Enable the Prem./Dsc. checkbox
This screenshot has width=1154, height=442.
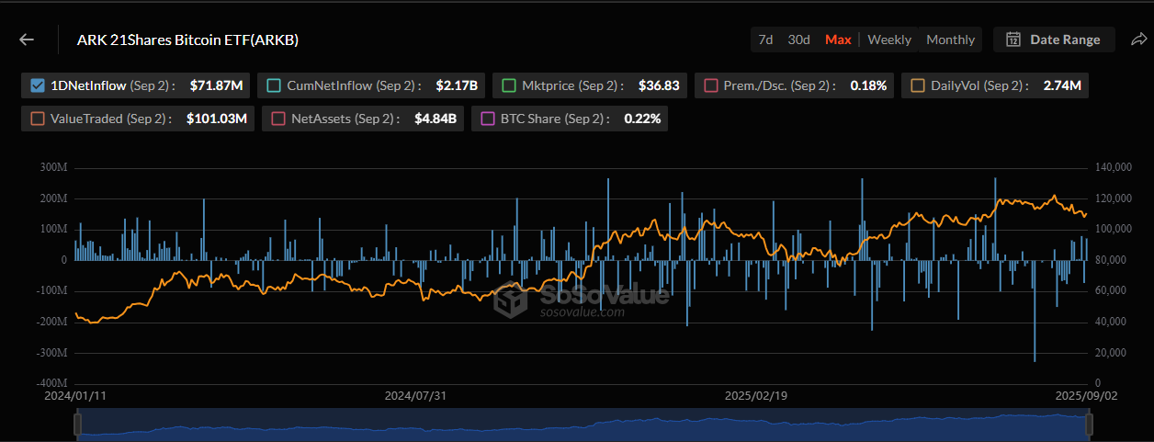(710, 85)
